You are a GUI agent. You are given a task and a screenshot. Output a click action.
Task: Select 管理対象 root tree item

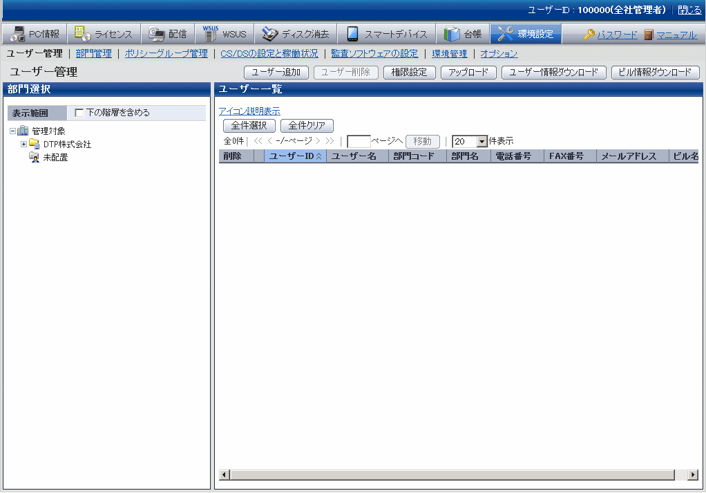(48, 131)
